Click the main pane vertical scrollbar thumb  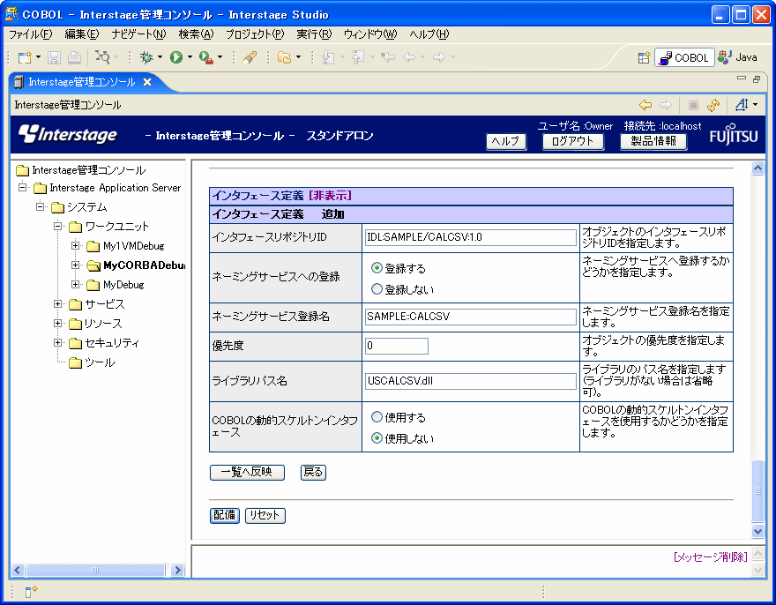click(757, 490)
